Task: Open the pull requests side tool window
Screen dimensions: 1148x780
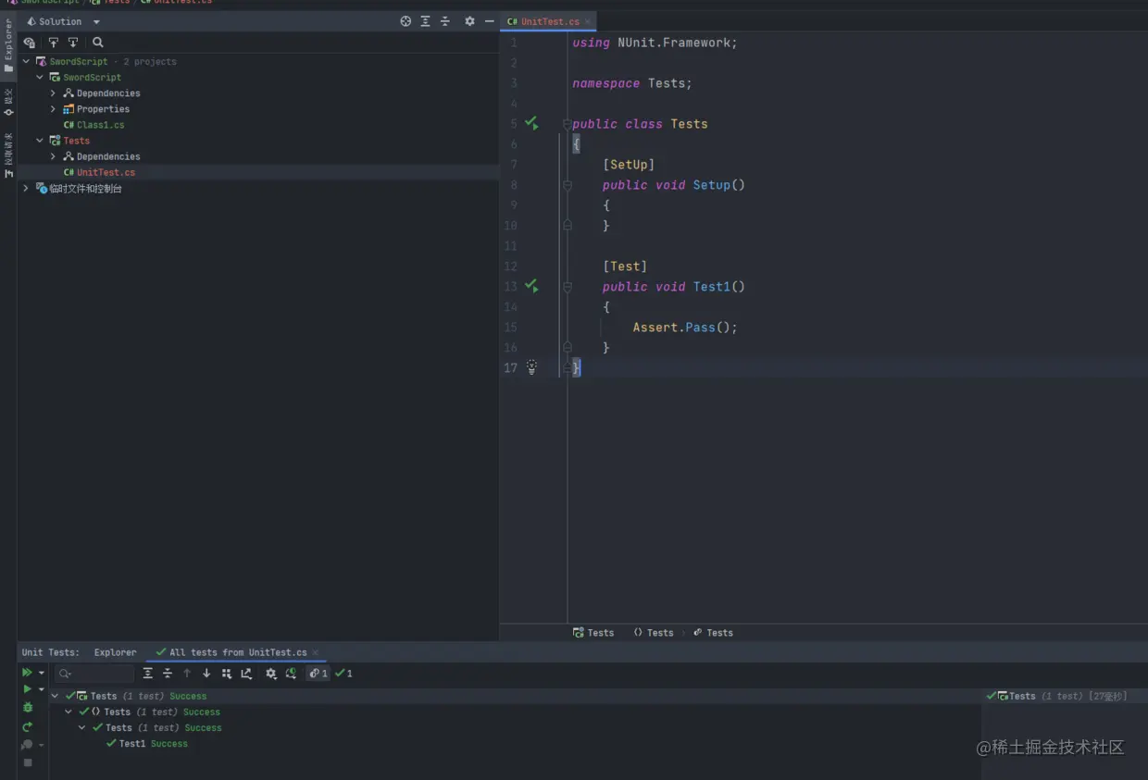Action: [x=8, y=155]
